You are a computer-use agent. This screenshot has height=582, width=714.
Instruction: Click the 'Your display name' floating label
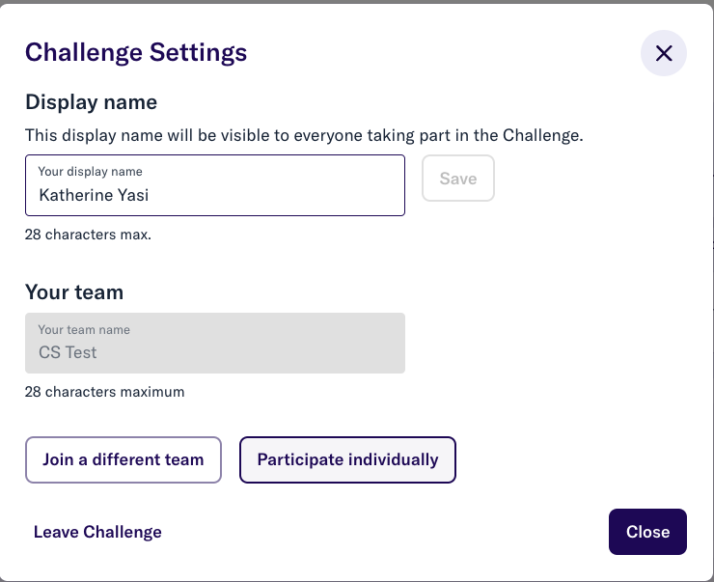point(90,172)
